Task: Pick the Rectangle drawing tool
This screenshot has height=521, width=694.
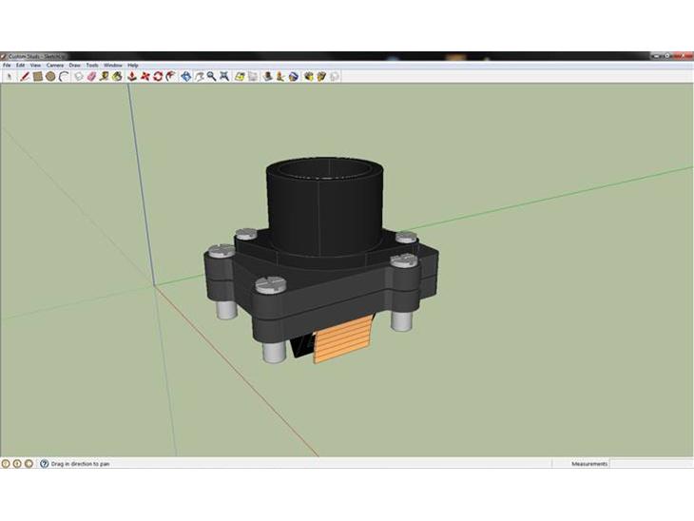Action: (x=37, y=76)
